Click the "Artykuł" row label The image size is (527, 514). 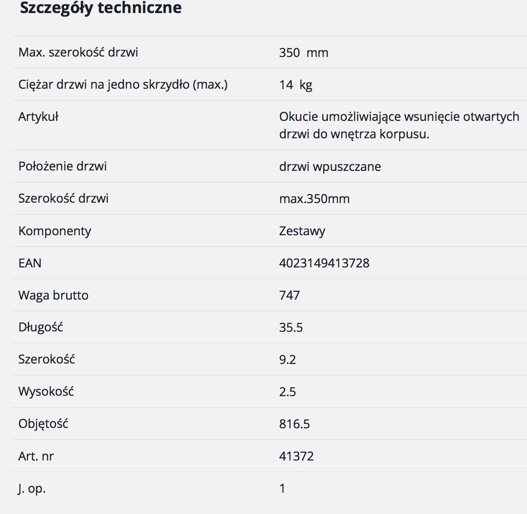click(x=38, y=117)
